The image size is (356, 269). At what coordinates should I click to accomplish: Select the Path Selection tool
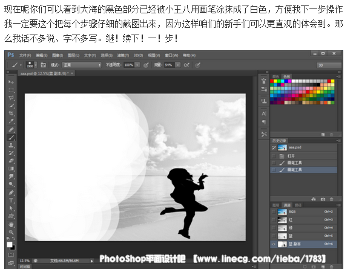(11, 208)
